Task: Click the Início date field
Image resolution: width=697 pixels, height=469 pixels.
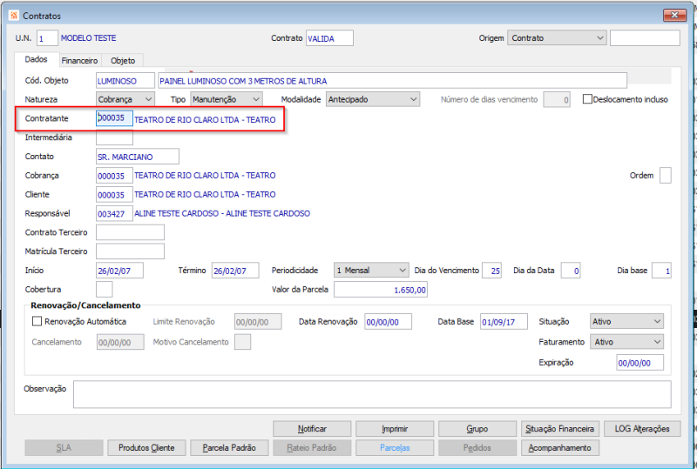Action: click(119, 271)
